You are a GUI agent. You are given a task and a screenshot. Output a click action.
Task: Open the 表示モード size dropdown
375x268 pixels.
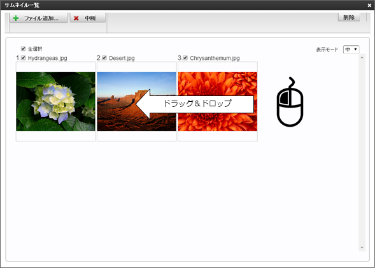(x=351, y=49)
